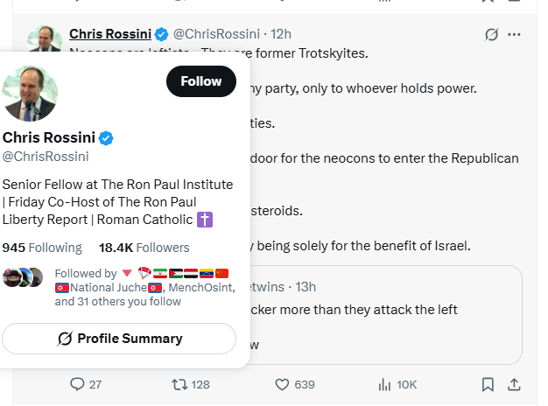Open Chris Rossini's large profile picture
This screenshot has width=548, height=406.
pos(31,94)
